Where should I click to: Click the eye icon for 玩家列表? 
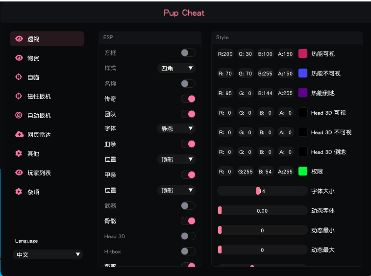(x=19, y=173)
